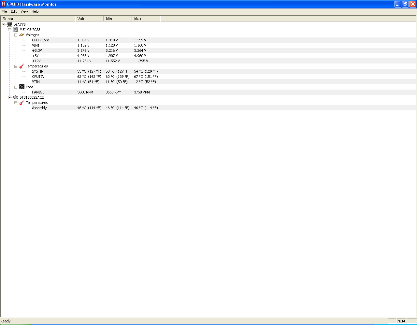Screen dimensions: 417x325
Task: Open the File menu
Action: click(4, 11)
